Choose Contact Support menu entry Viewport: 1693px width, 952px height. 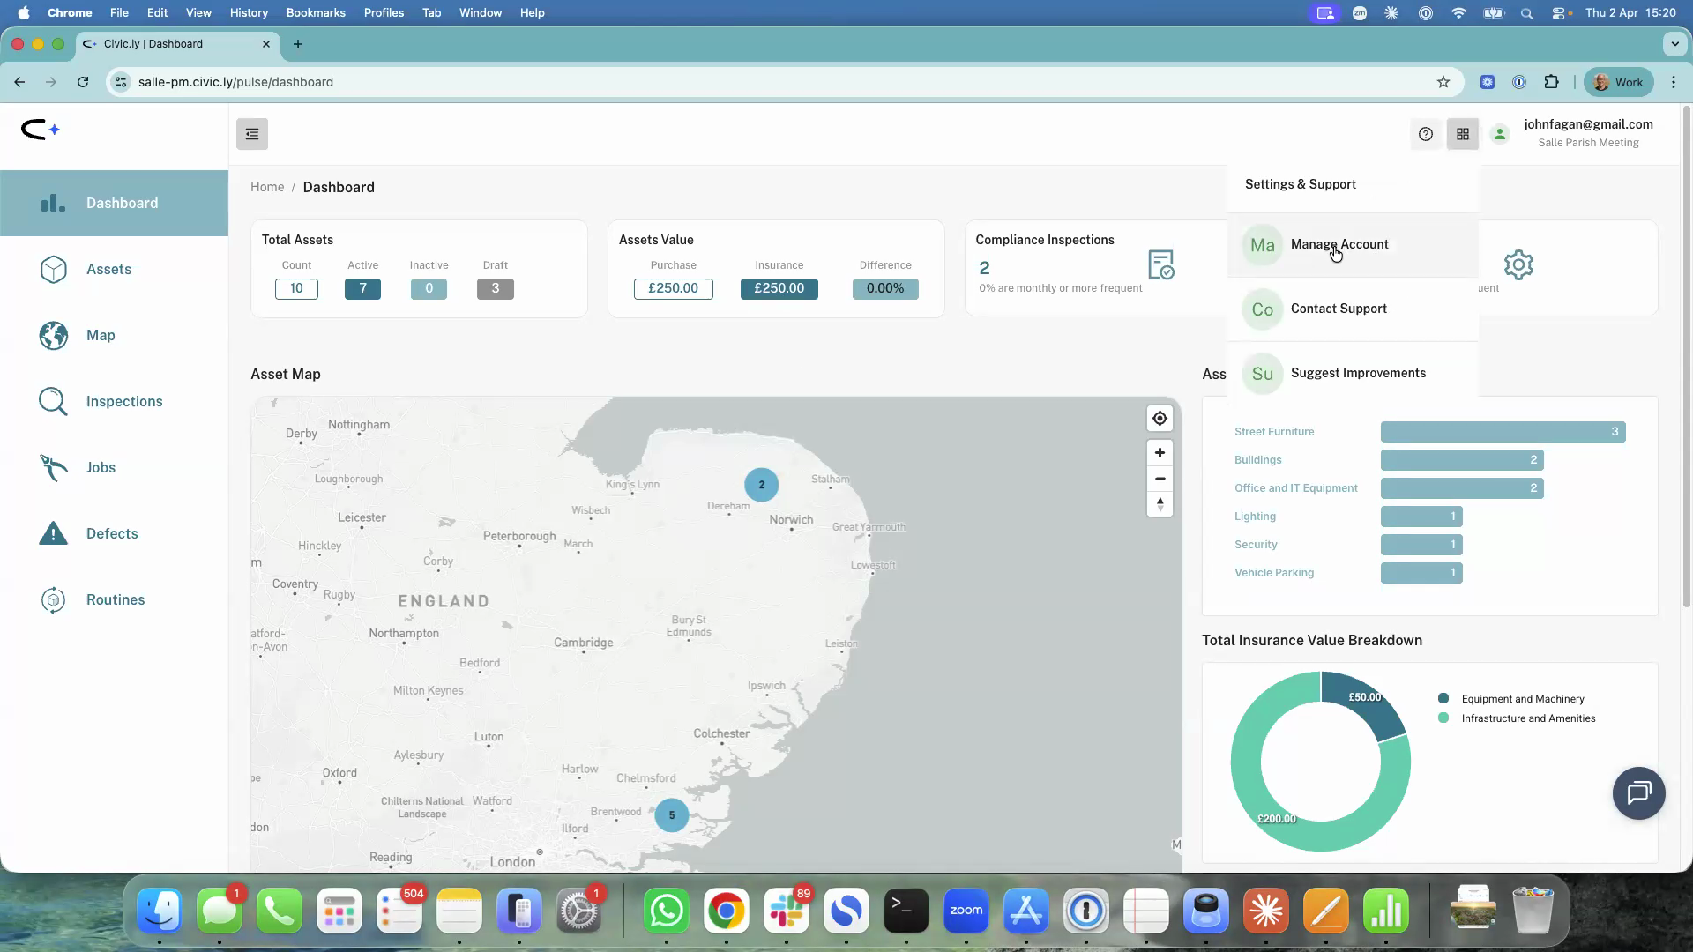pyautogui.click(x=1338, y=309)
